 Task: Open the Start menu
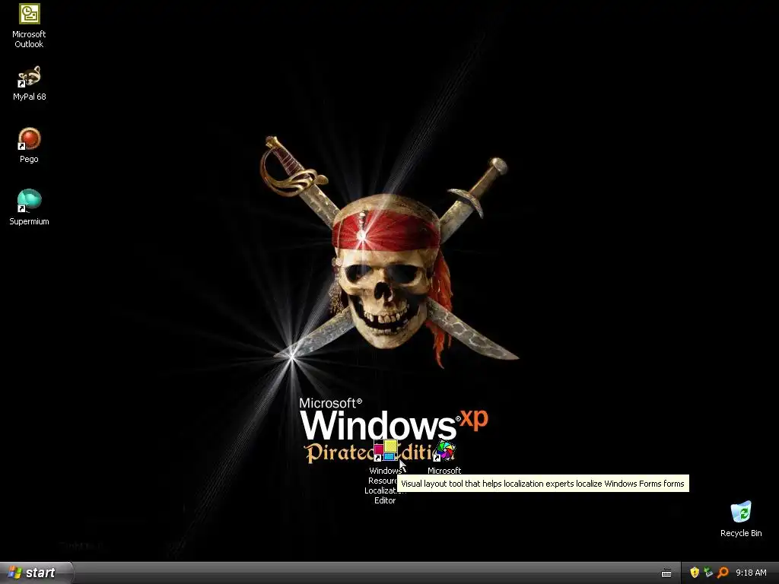tap(36, 573)
